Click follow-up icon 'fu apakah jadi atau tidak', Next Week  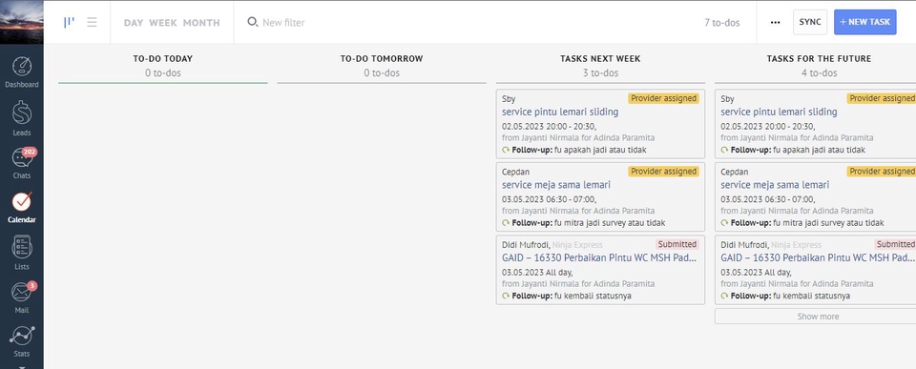(506, 150)
